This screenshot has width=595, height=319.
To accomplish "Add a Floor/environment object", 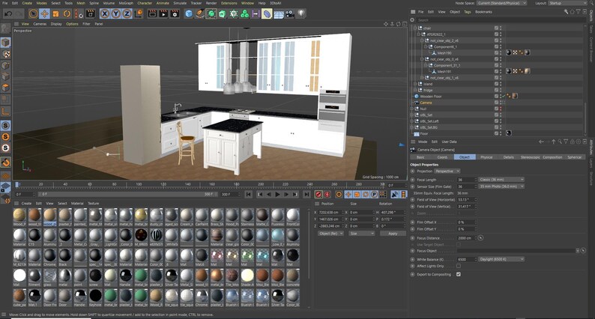I will [x=279, y=14].
